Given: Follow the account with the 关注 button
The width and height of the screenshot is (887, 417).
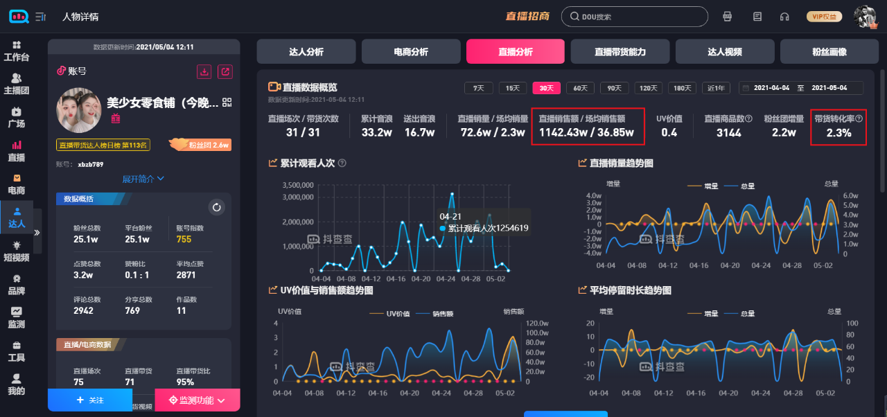Looking at the screenshot, I should point(89,400).
